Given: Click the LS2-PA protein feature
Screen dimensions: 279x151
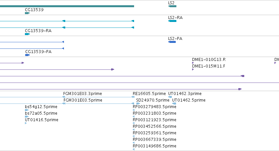Looking at the screenshot, I should point(172,42).
